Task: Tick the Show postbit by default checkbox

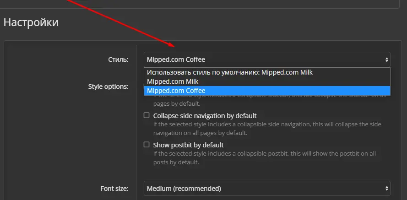Action: (x=147, y=145)
